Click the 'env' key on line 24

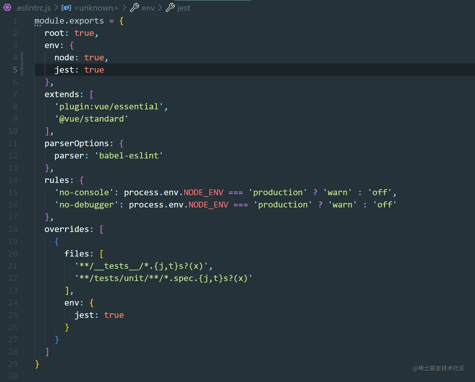click(72, 303)
